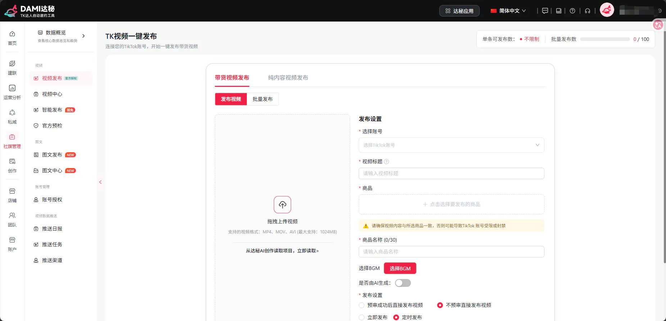Click the help icon beside 视频标题
This screenshot has height=321, width=666.
[x=386, y=162]
